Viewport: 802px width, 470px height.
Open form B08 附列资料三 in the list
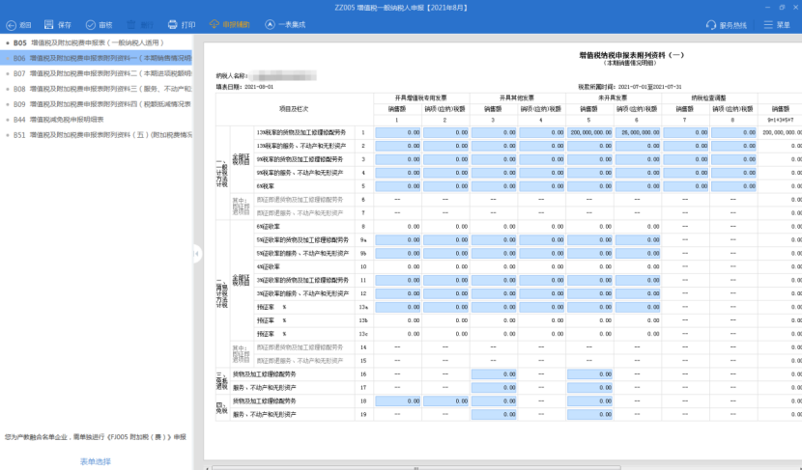(x=97, y=89)
